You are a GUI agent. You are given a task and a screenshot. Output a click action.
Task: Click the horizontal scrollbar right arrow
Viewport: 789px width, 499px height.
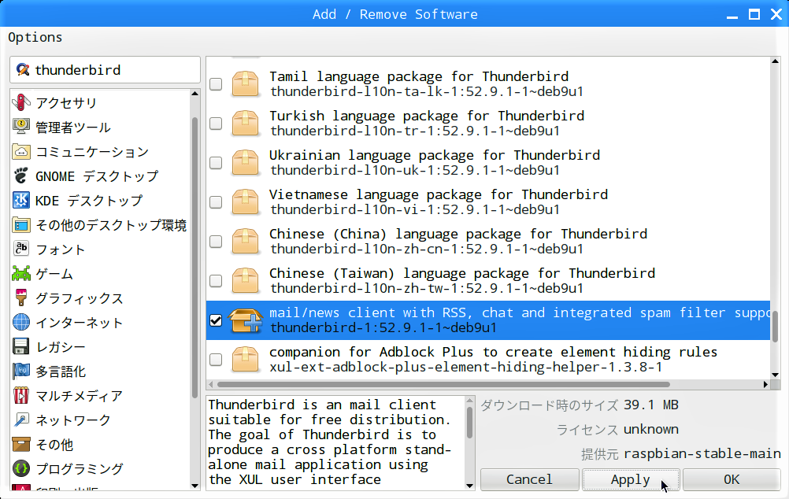(x=765, y=384)
